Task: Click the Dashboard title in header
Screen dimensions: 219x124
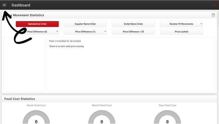Action: 21,5
